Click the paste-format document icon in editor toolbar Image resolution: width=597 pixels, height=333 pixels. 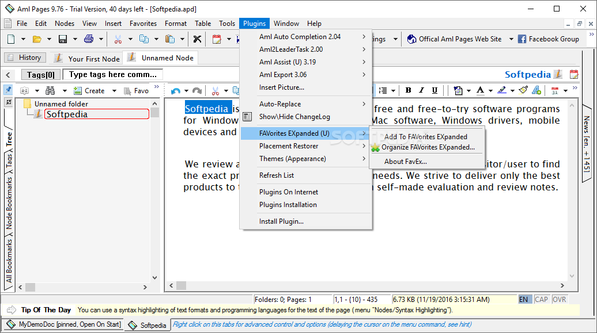pos(459,90)
